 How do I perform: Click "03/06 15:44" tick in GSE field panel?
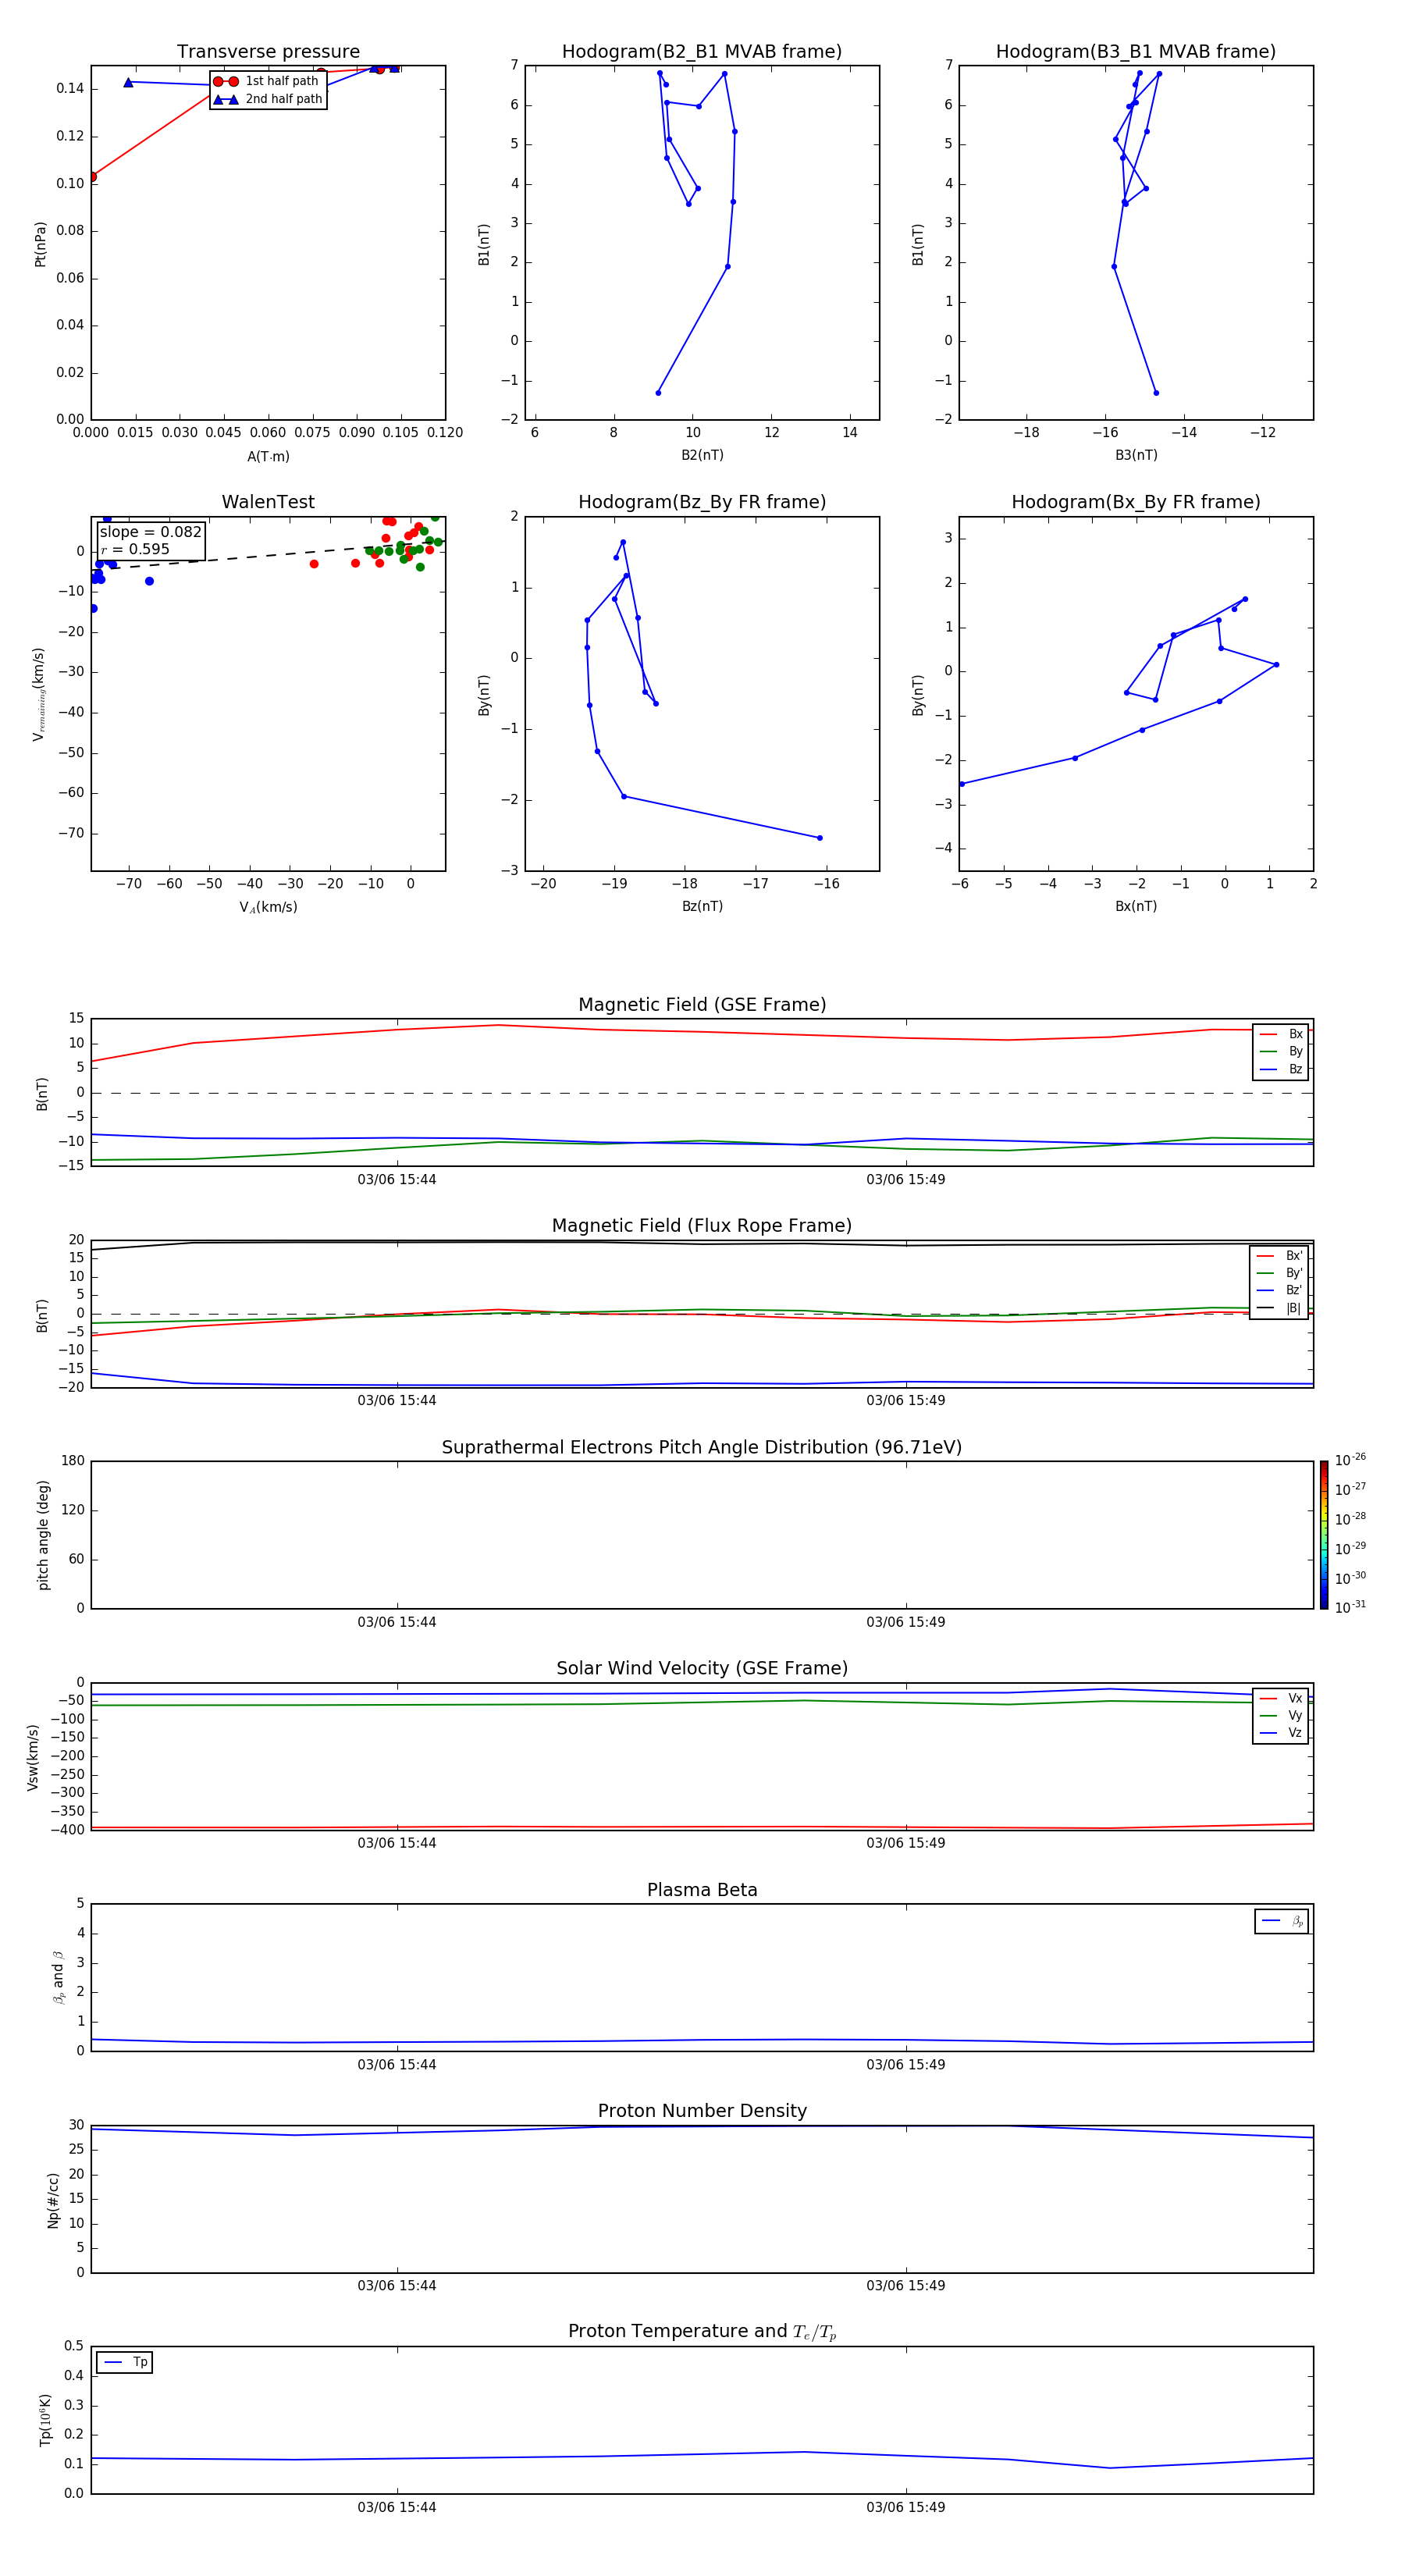[397, 1179]
